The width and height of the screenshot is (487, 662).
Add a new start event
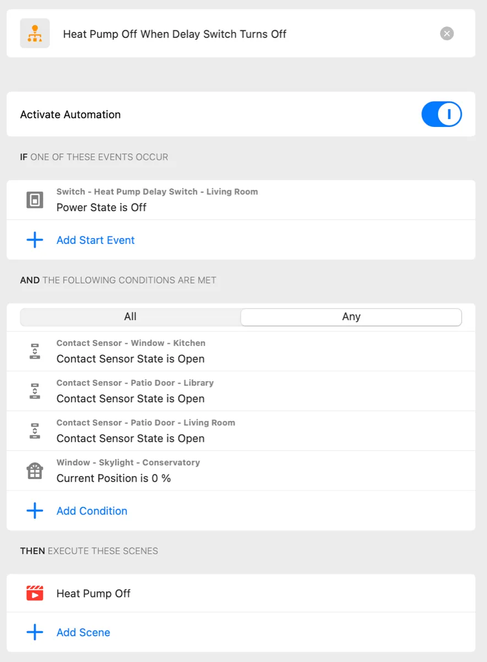[x=95, y=240]
